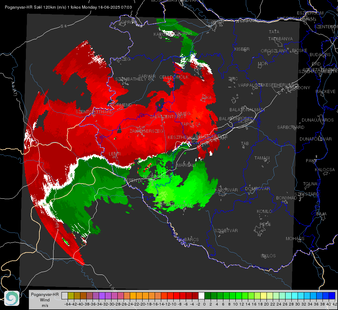Image resolution: width=338 pixels, height=310 pixels.
Task: Click the KAPOSVAR city label
Action: [226, 190]
